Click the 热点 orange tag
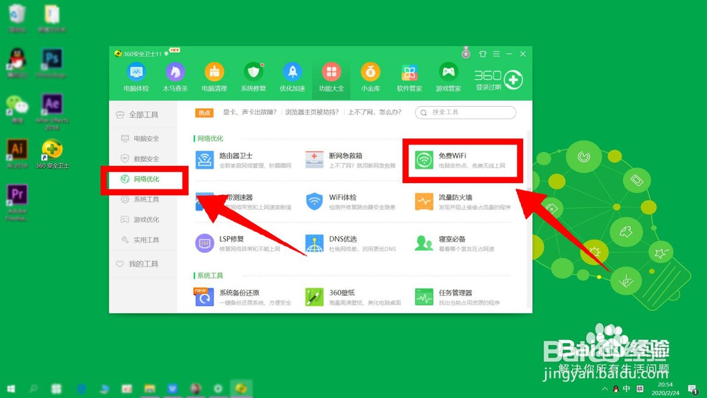707x398 pixels. (x=204, y=112)
